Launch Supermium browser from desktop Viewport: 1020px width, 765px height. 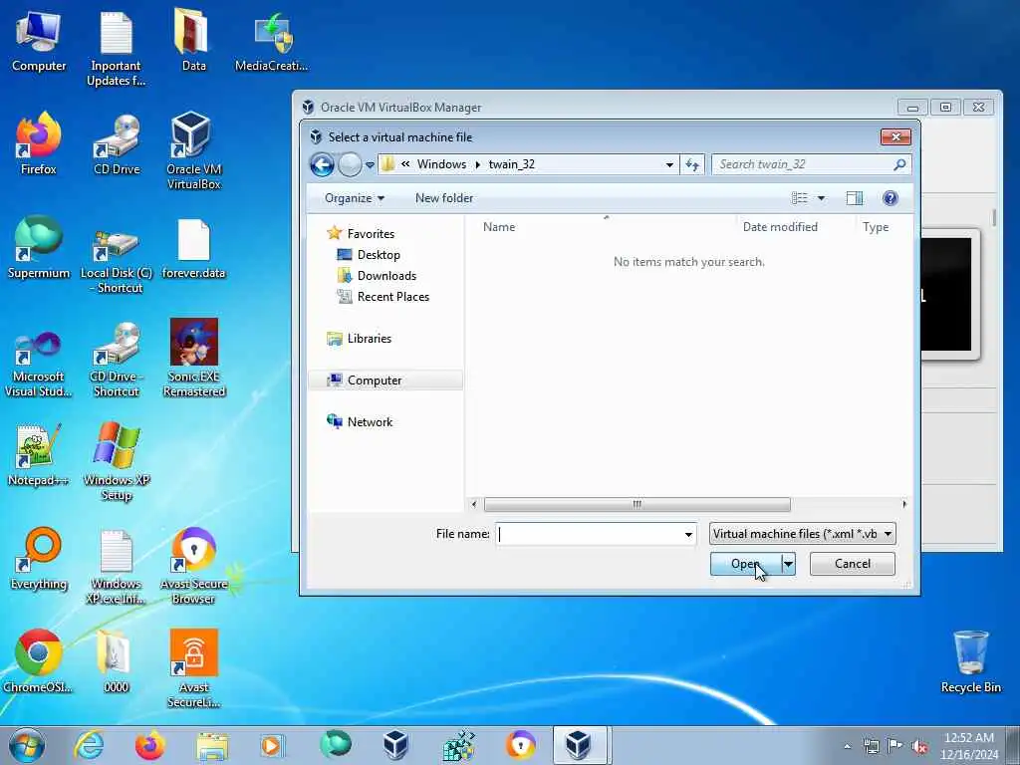(x=39, y=248)
